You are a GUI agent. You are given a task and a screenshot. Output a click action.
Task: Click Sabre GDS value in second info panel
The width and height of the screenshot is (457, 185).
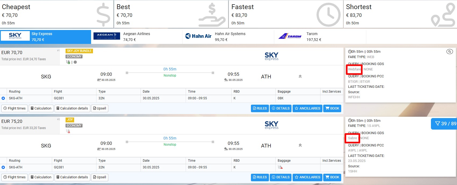[352, 138]
